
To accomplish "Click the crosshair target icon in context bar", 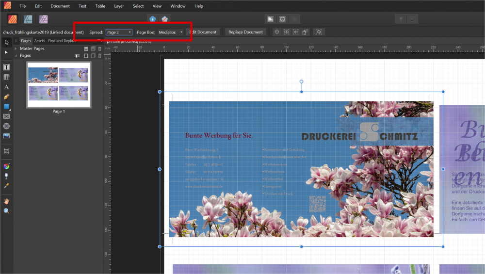I will [277, 32].
